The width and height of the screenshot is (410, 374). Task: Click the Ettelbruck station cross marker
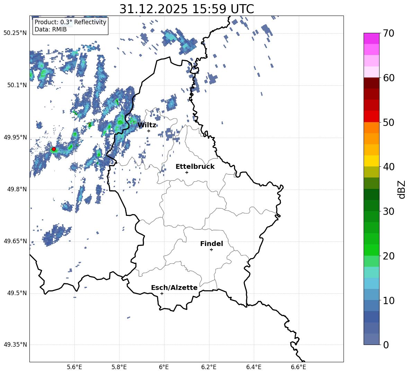(x=187, y=172)
